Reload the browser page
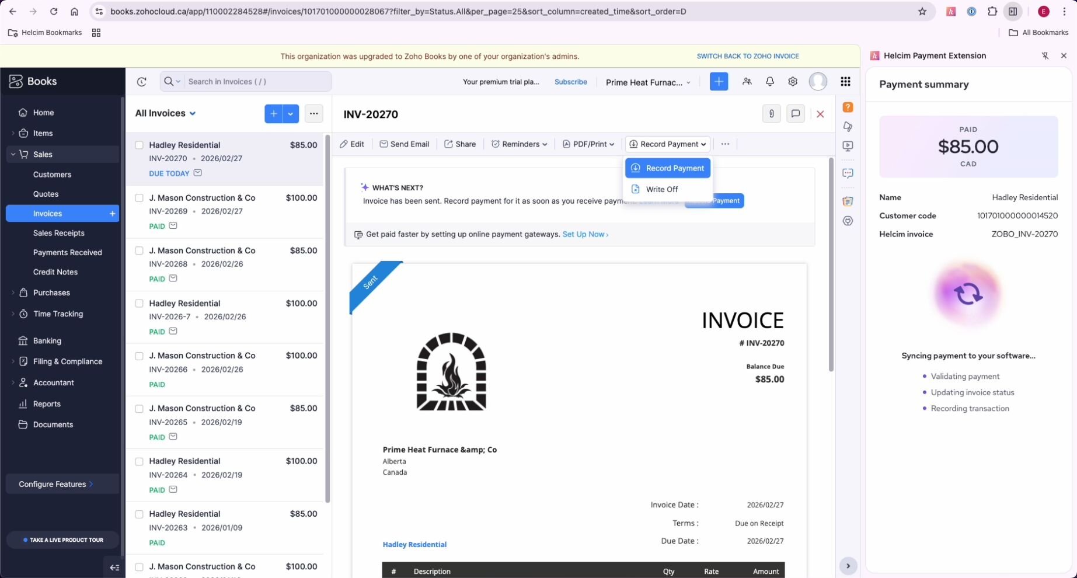Screen dimensions: 1077x578 pos(54,11)
